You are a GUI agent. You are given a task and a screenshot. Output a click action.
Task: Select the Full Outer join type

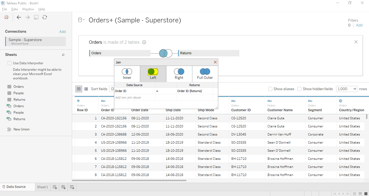pyautogui.click(x=205, y=74)
